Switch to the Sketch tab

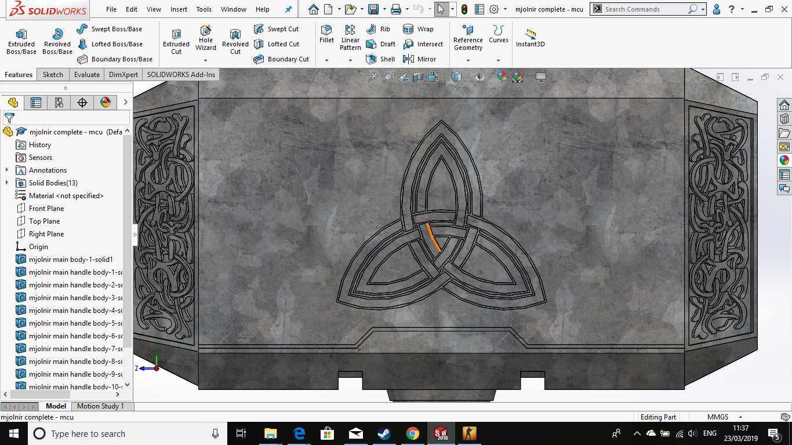[x=53, y=74]
